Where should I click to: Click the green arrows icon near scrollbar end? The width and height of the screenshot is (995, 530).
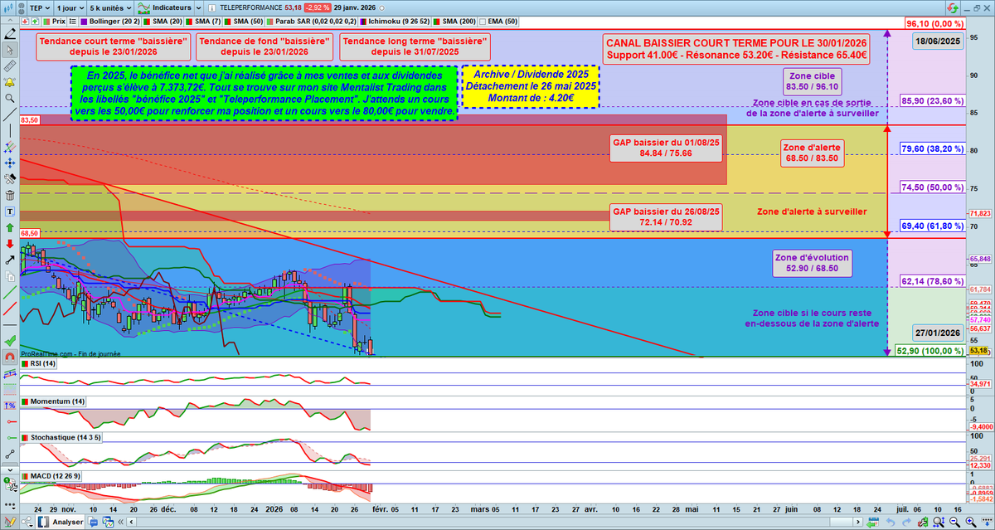[x=872, y=523]
